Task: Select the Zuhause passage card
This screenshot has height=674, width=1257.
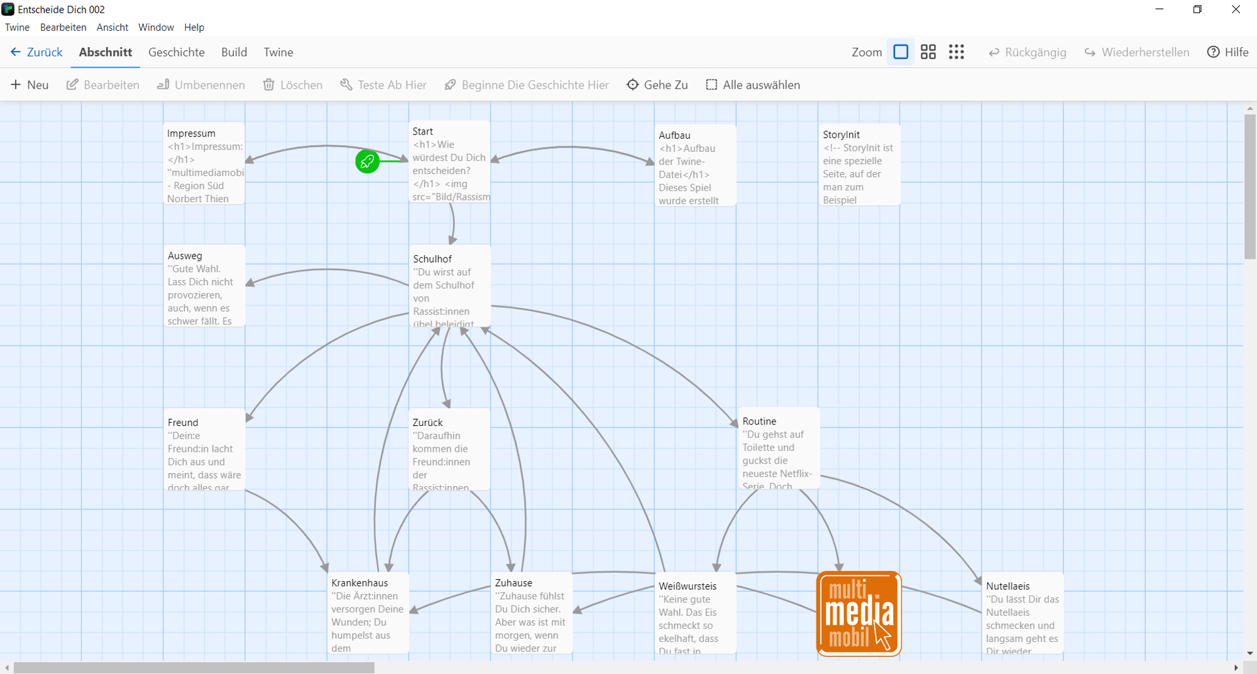Action: click(x=532, y=613)
